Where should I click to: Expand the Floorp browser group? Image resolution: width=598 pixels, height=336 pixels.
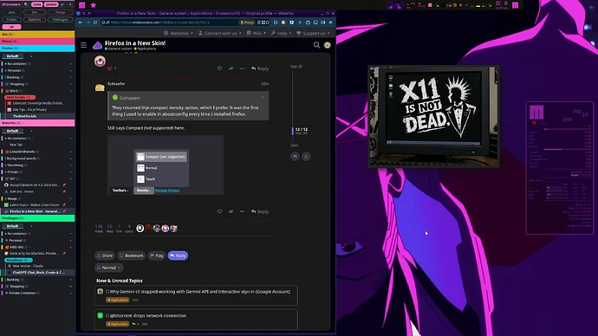37,42
